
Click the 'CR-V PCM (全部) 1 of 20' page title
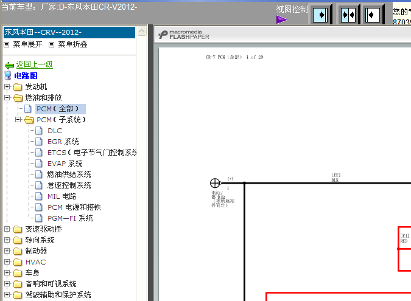[x=234, y=57]
